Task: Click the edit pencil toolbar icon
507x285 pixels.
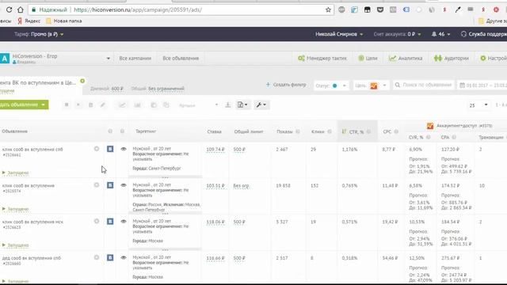Action: coord(102,105)
